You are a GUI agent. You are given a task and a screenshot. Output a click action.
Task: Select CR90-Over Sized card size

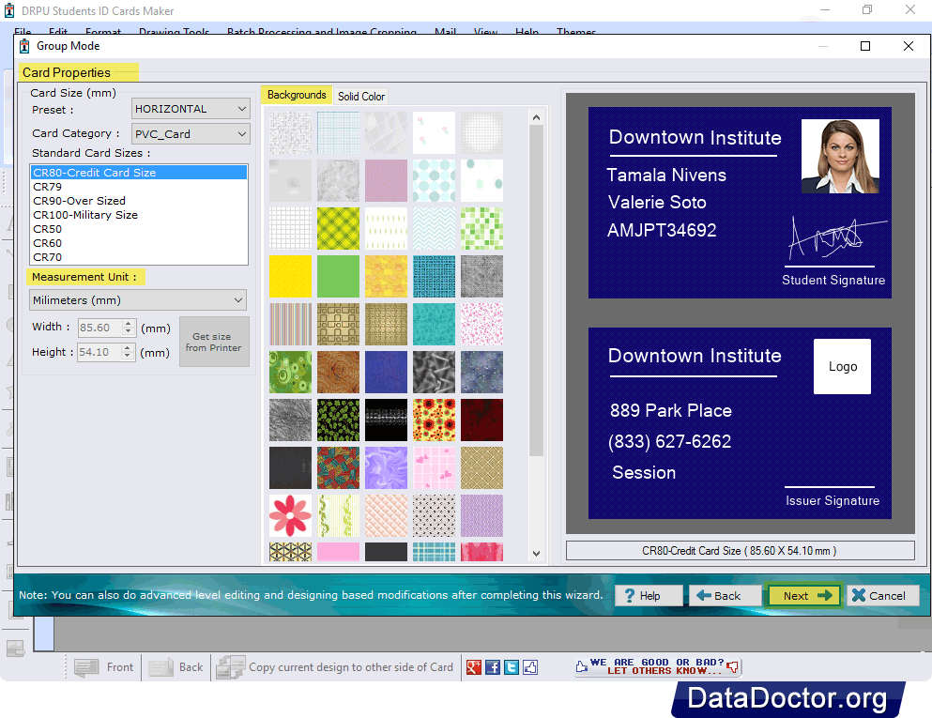(x=139, y=201)
